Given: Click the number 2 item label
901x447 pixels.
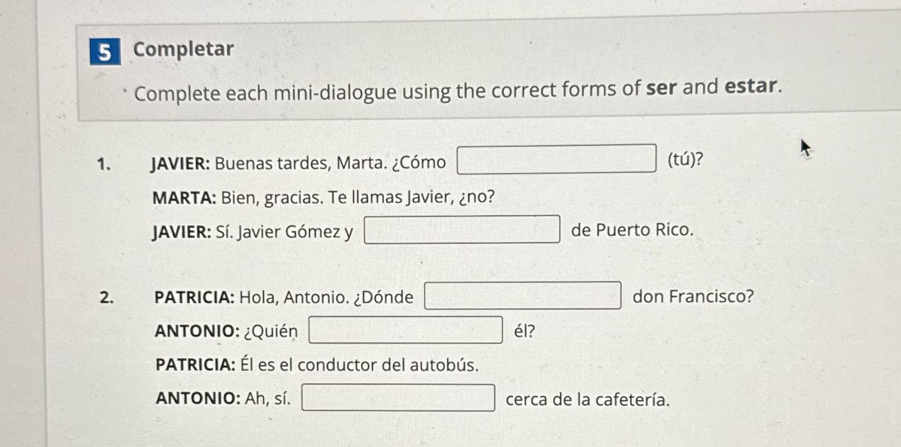Looking at the screenshot, I should point(106,298).
